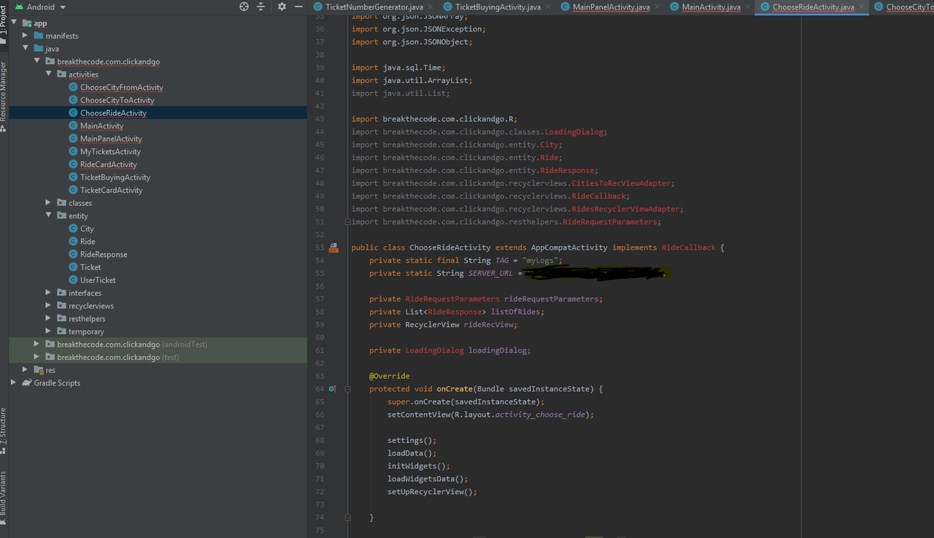This screenshot has width=934, height=538.
Task: Open Project panel settings gear
Action: click(282, 7)
